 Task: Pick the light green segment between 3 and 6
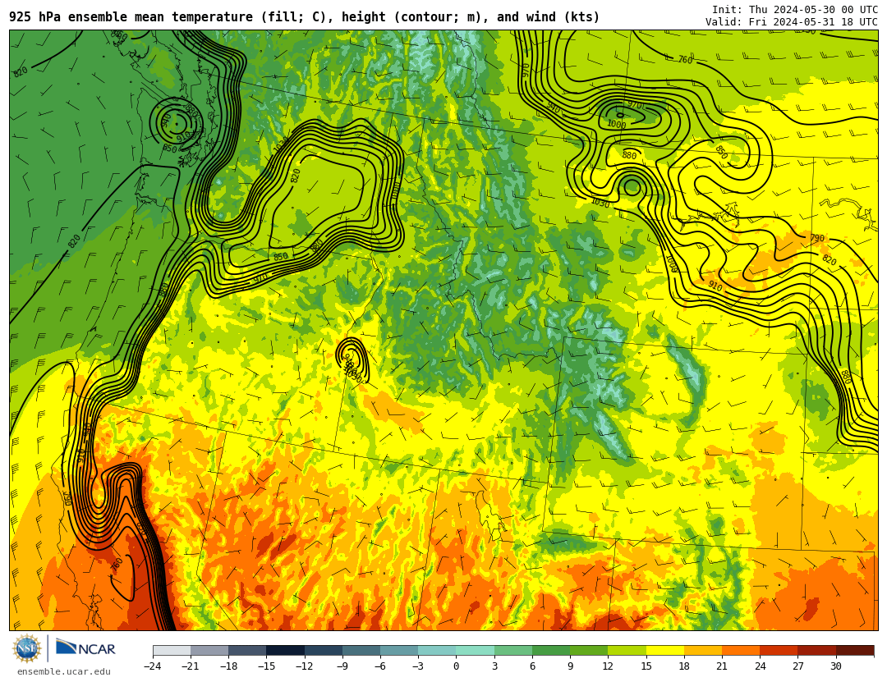(513, 650)
